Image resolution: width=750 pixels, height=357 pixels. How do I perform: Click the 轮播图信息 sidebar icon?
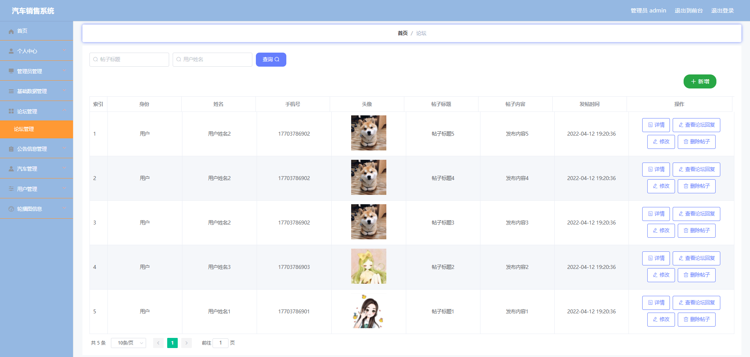coord(11,209)
